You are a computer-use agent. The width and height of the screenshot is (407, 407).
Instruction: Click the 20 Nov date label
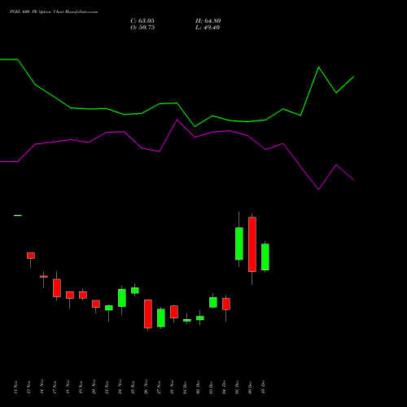click(x=94, y=387)
